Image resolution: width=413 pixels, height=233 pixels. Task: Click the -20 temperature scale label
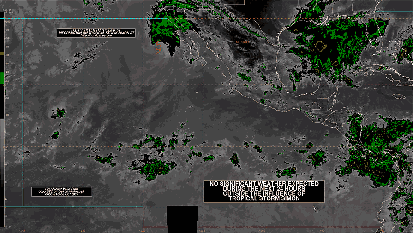[7, 98]
